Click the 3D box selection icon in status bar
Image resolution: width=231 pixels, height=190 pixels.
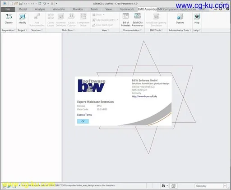pos(173,186)
